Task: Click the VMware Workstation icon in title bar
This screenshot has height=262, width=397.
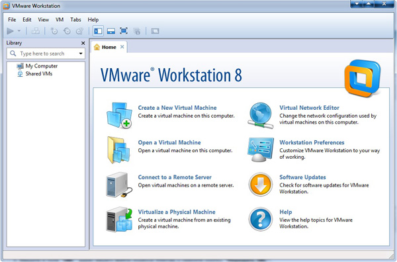Action: pos(7,6)
